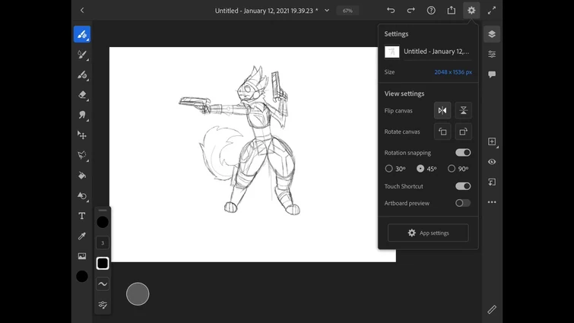The height and width of the screenshot is (323, 574).
Task: Expand the document title dropdown chevron
Action: pyautogui.click(x=327, y=10)
